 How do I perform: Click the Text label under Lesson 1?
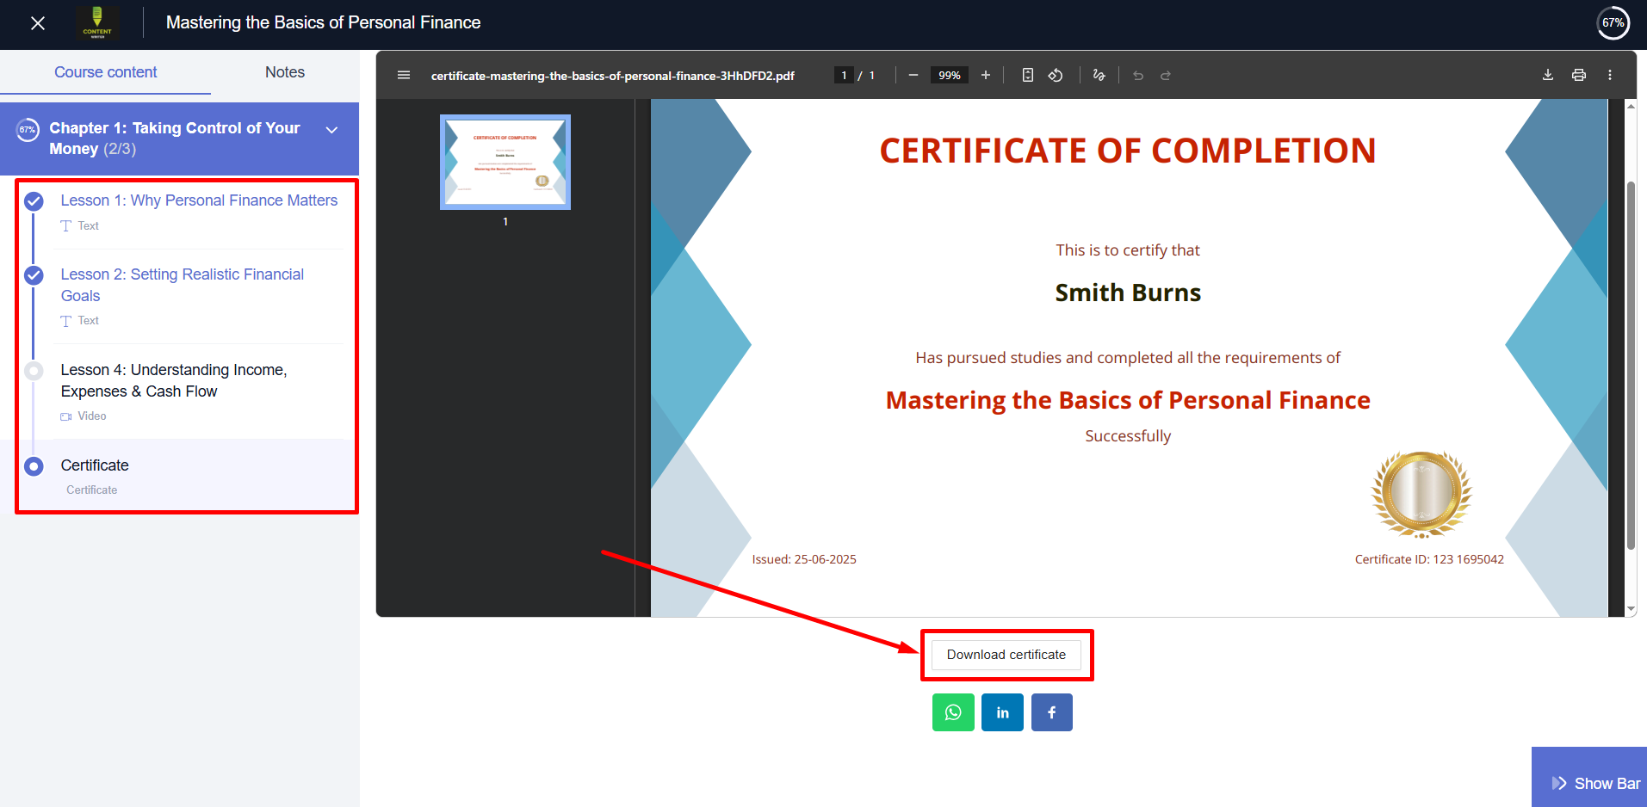click(x=88, y=225)
